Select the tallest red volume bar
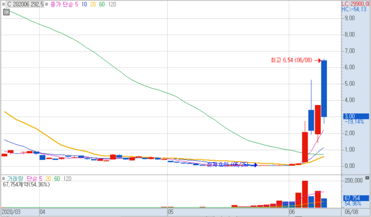Viewport: 371px width, 217px height. pos(305,194)
